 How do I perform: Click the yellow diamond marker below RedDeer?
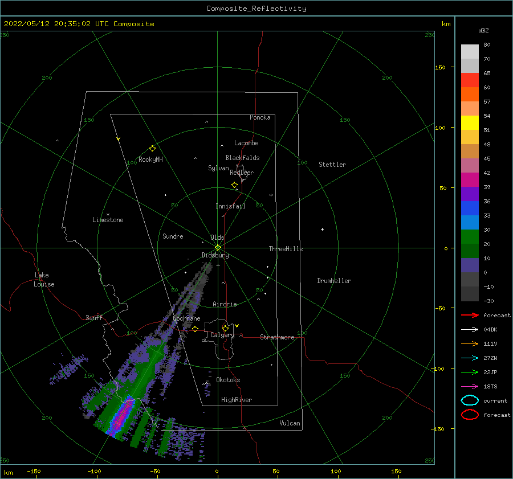(234, 185)
